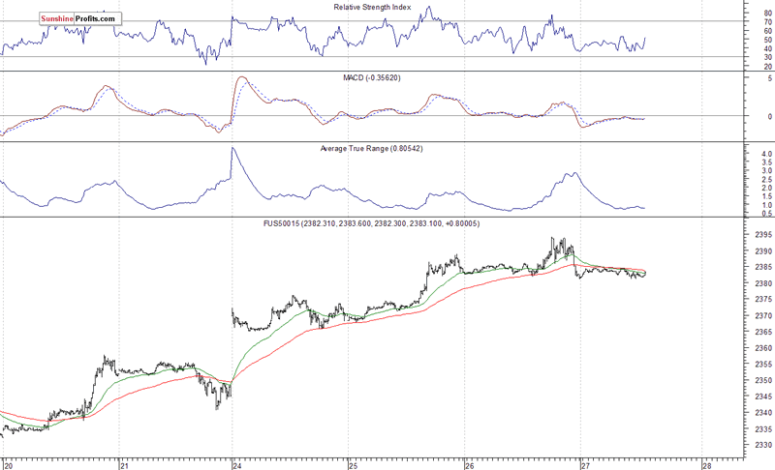This screenshot has height=470, width=775.
Task: Select the 2360 price level on the axis
Action: (x=760, y=348)
